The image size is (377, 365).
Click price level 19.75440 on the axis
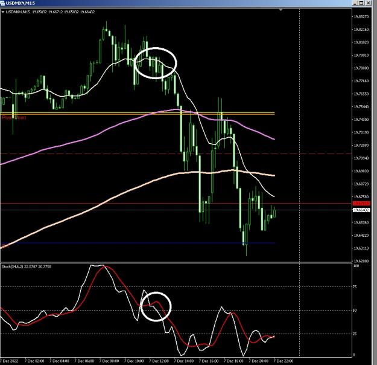[361, 106]
